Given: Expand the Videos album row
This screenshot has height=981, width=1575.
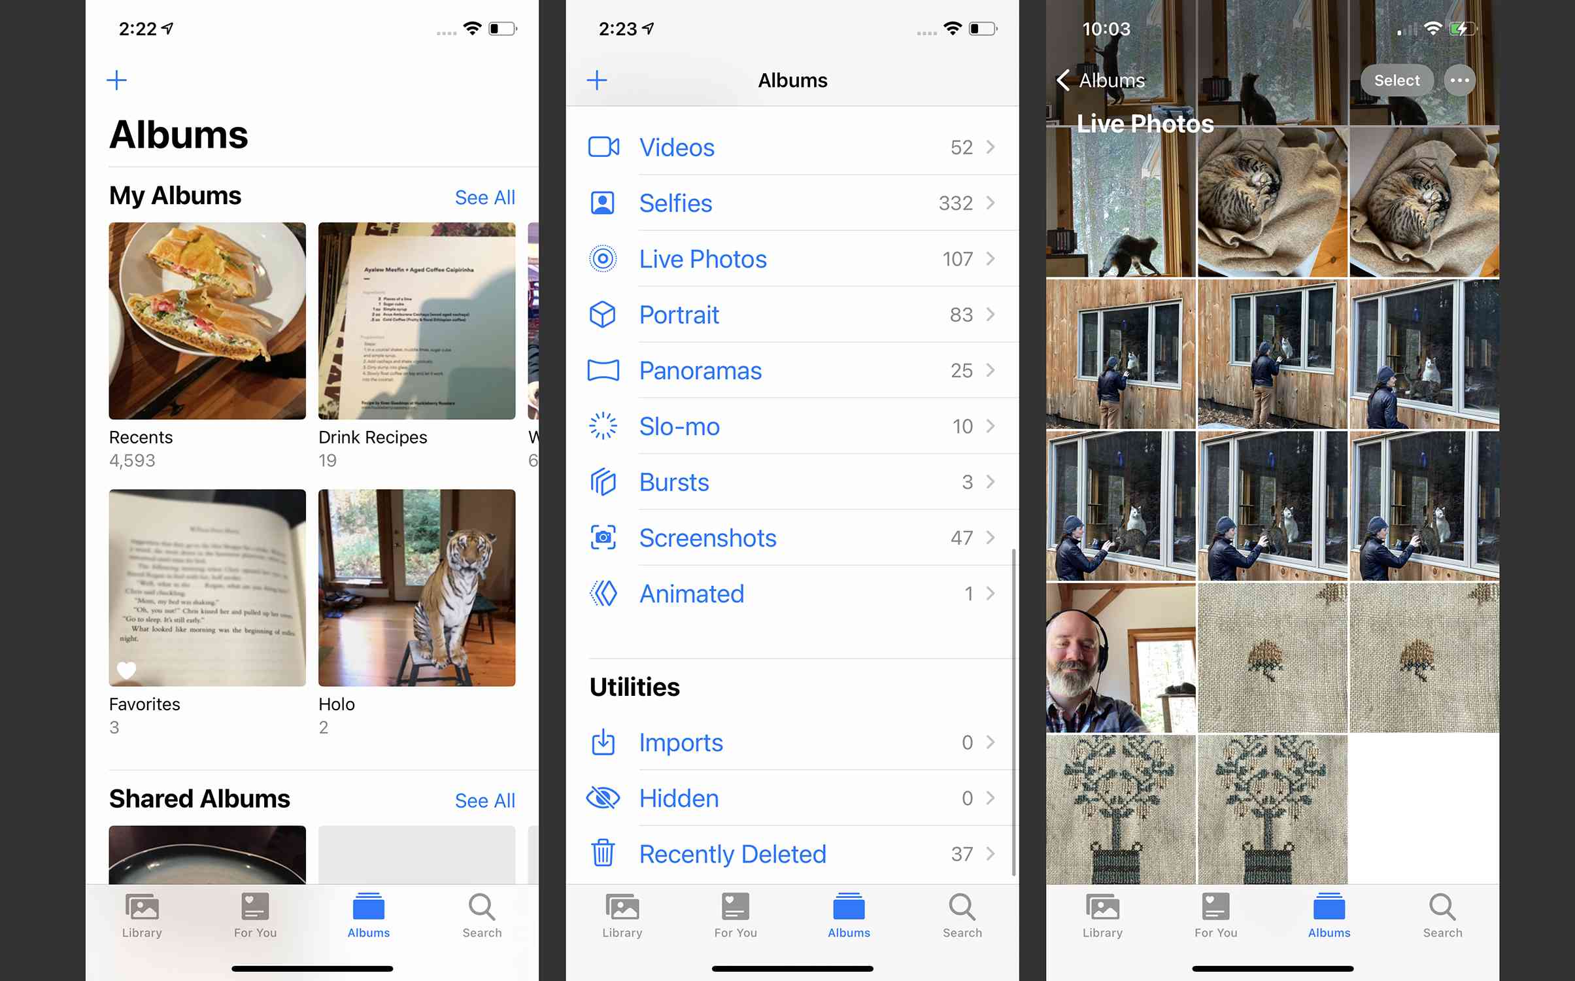Looking at the screenshot, I should coord(989,146).
